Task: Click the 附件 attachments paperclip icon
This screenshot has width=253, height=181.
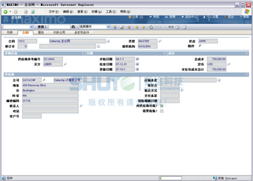Action: (200, 46)
